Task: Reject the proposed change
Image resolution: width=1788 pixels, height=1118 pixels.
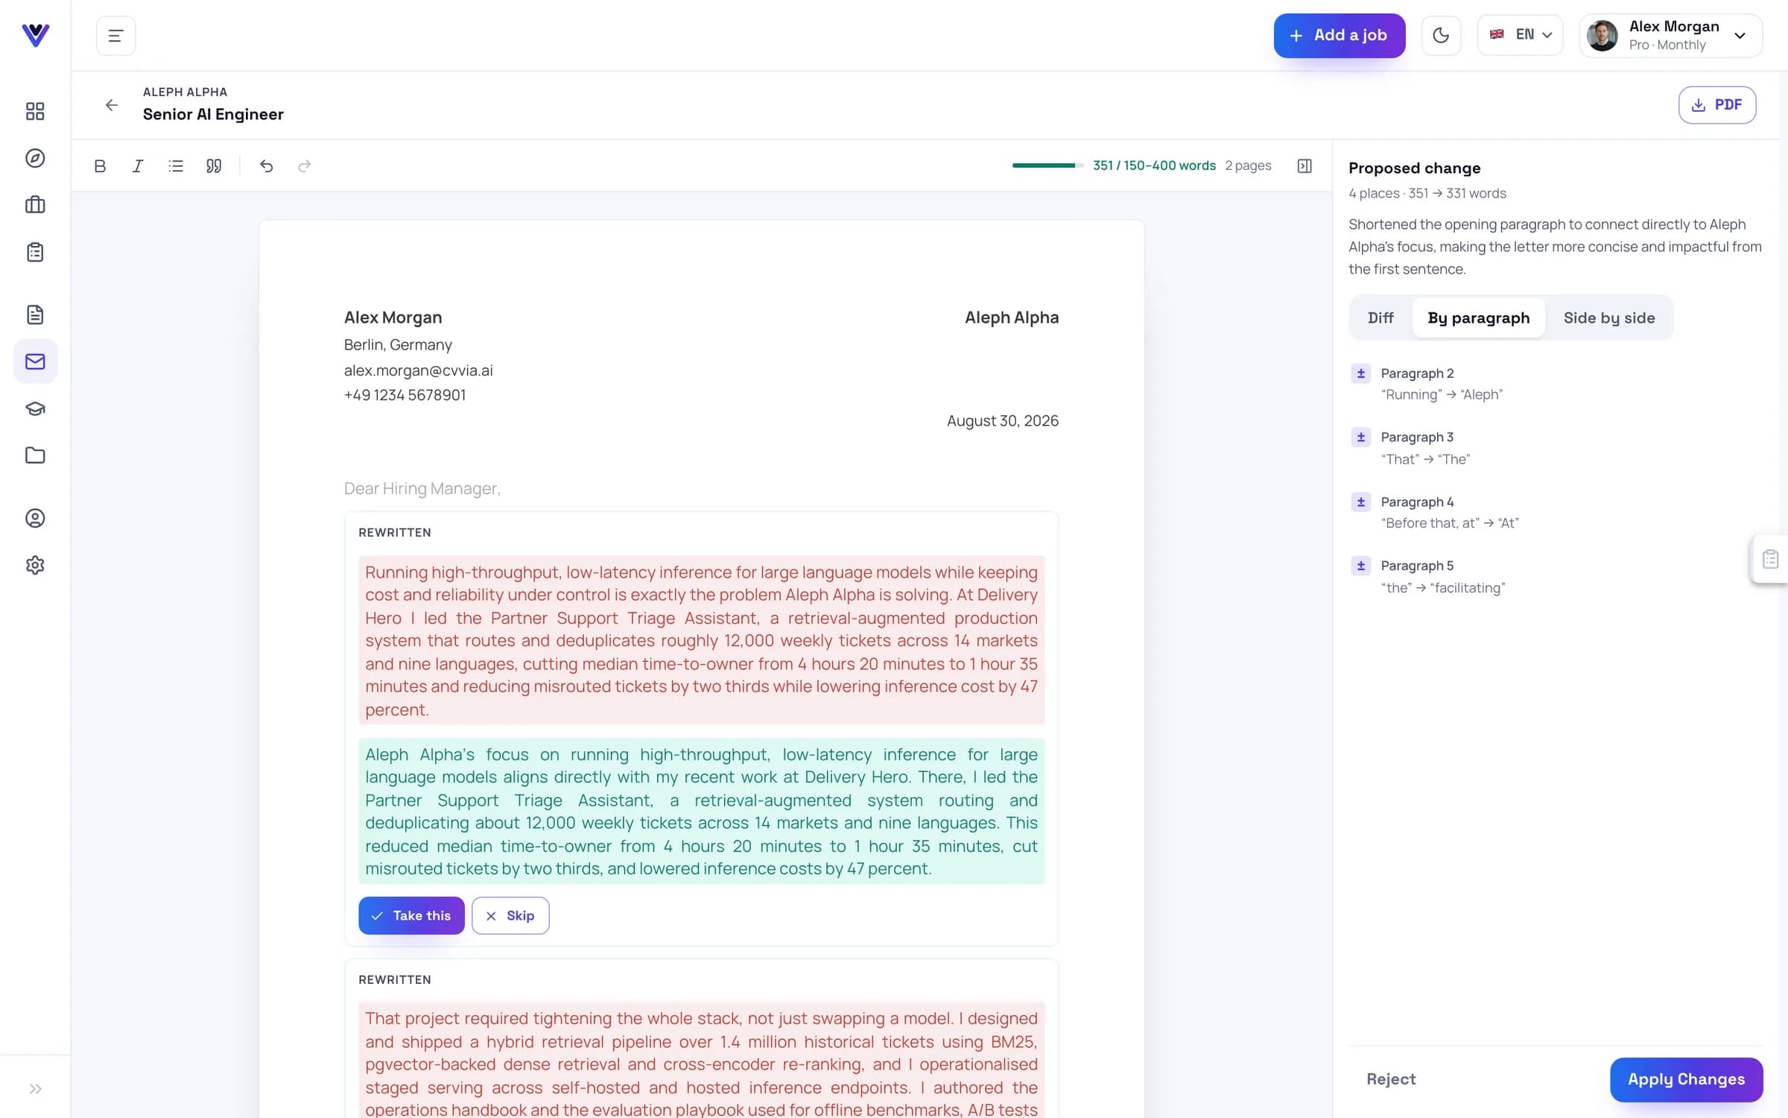Action: click(1391, 1079)
